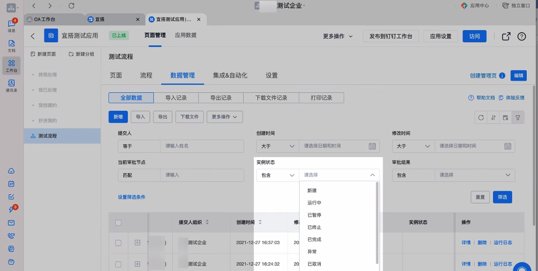
Task: Expand the 更多操作 dropdown next to 下载文件
Action: [x=225, y=117]
